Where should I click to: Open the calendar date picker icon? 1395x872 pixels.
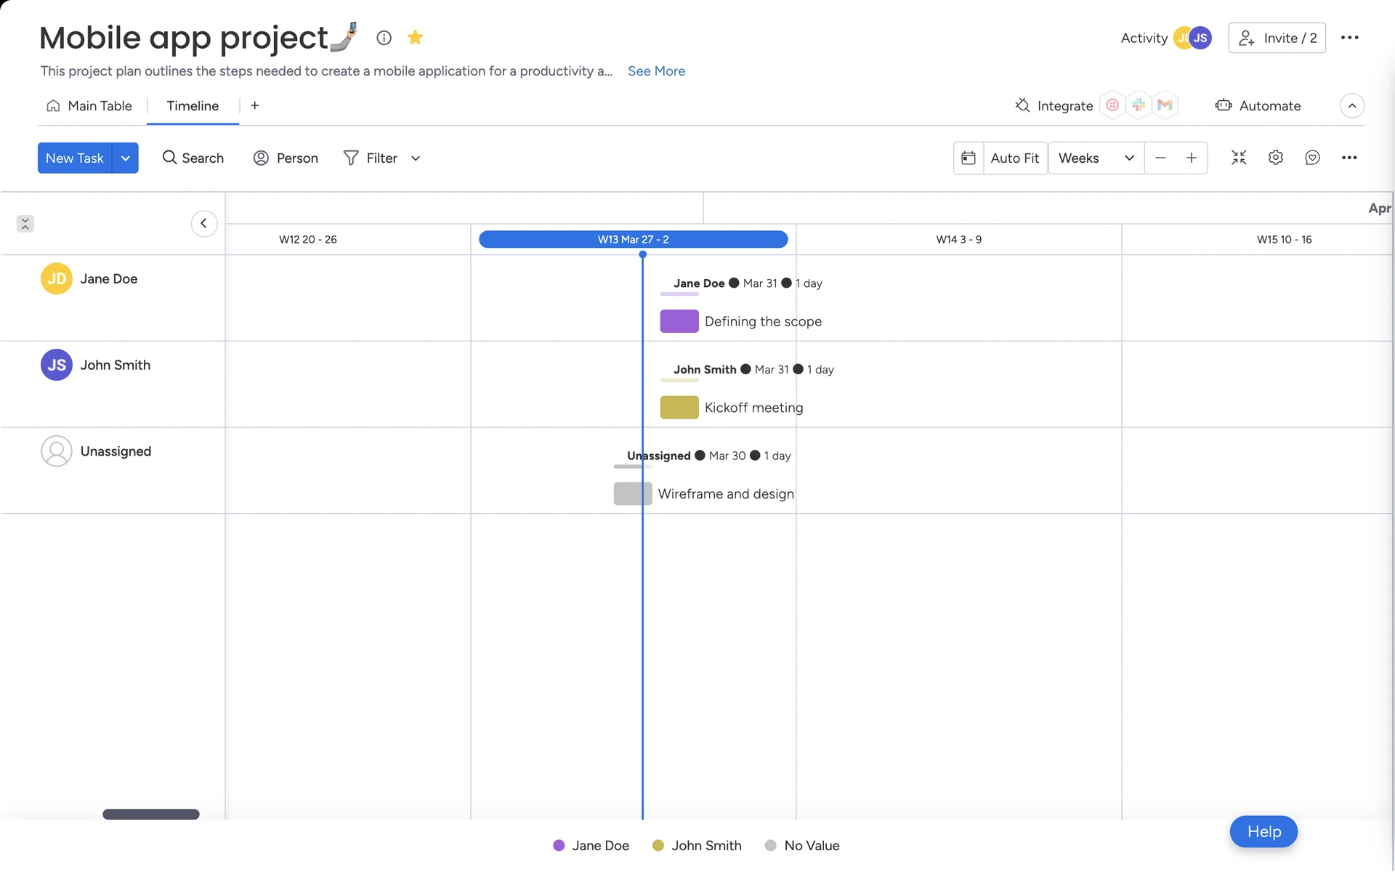[x=969, y=158]
